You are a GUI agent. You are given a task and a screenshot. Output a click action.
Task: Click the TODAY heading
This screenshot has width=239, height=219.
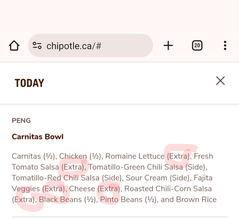29,83
